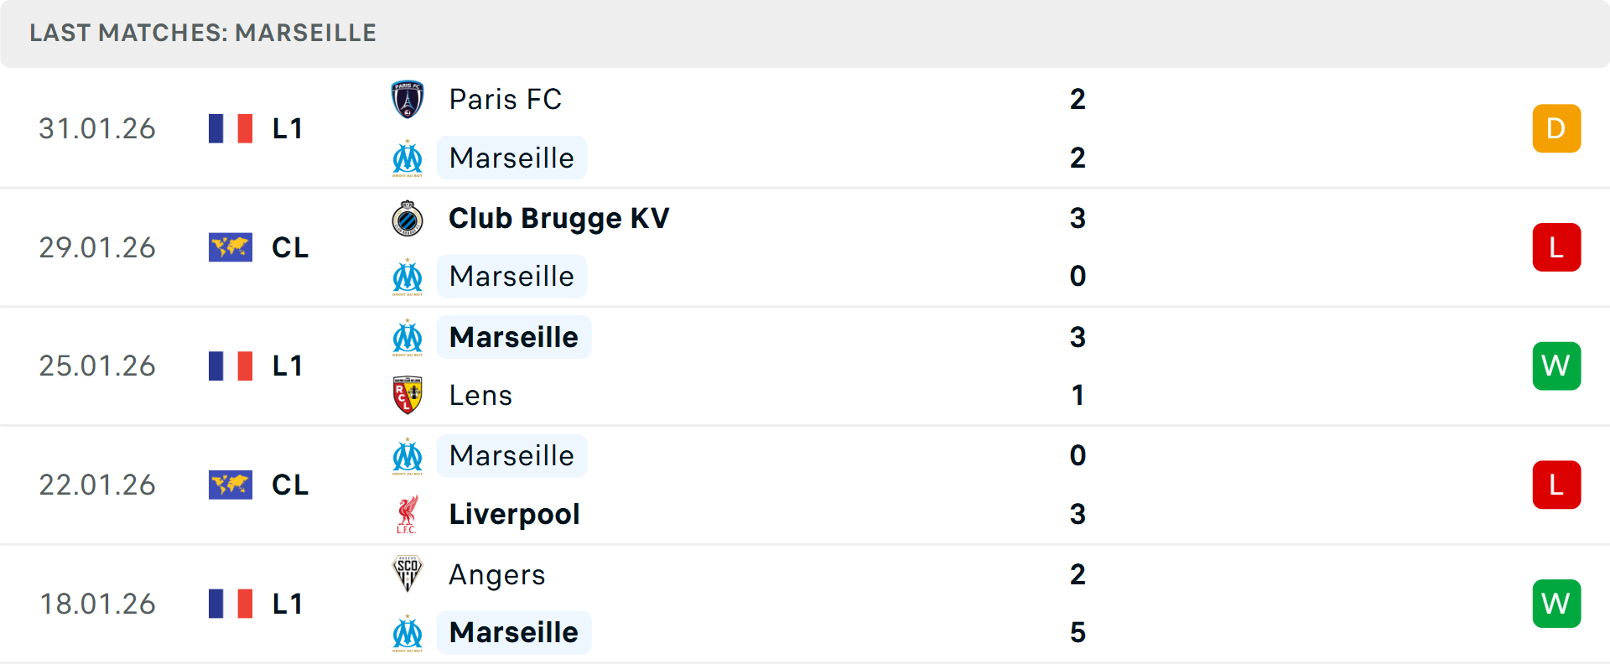Click the Last Matches: Marseille header
Viewport: 1610px width, 664px height.
[x=203, y=33]
